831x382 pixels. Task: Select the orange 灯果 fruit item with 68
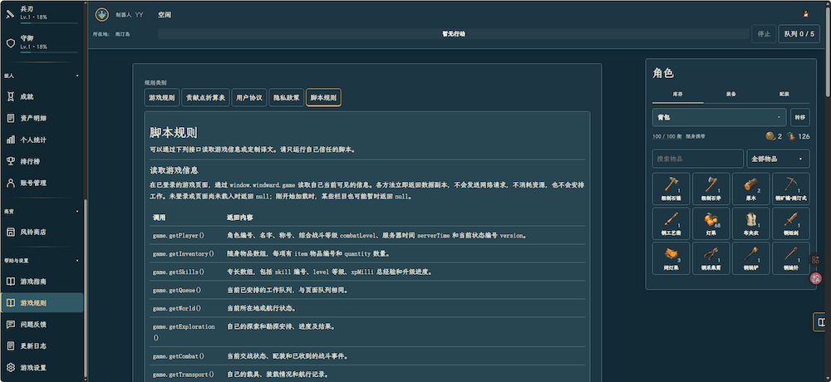click(x=711, y=222)
